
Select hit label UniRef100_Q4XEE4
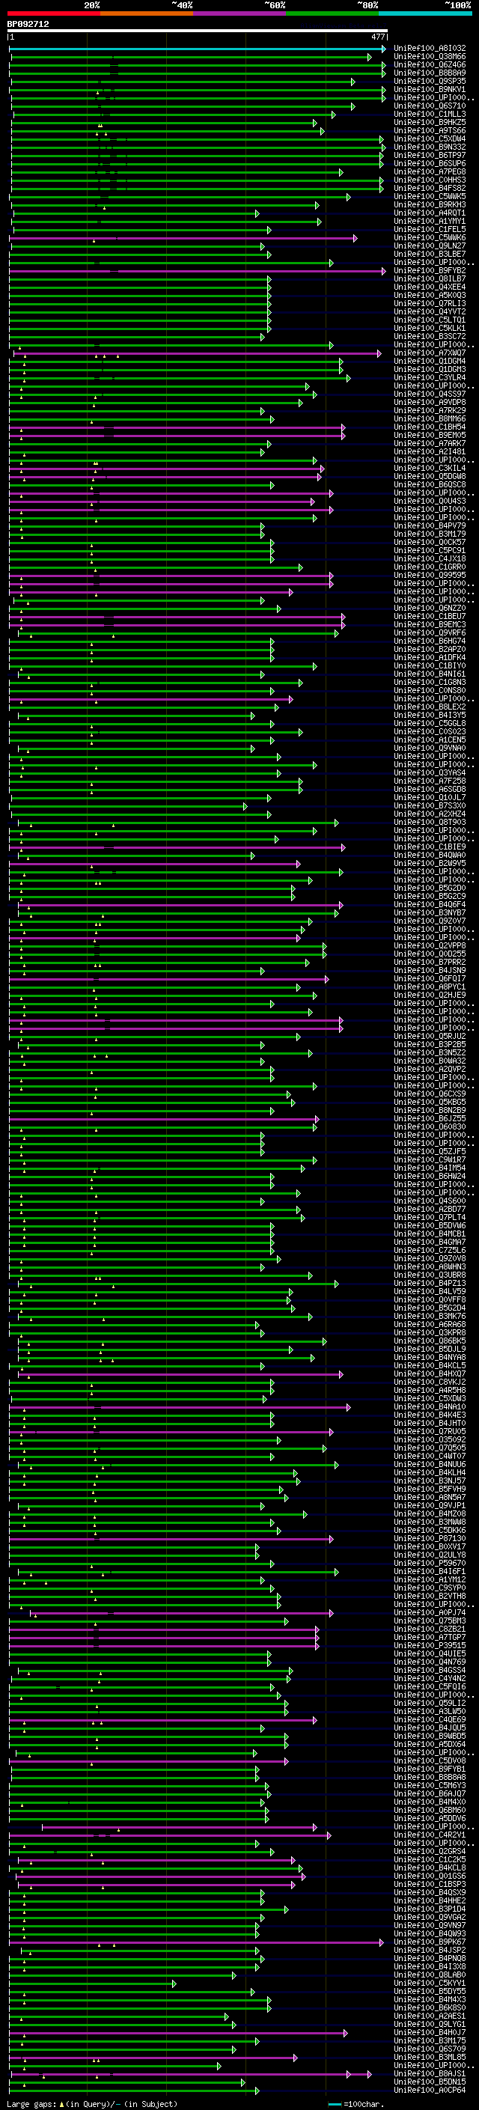[430, 287]
